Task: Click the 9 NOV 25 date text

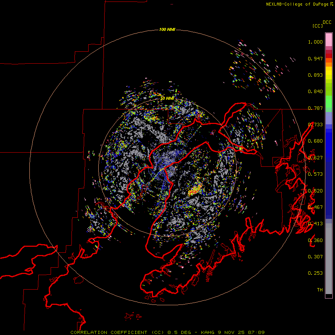Action: pyautogui.click(x=232, y=332)
